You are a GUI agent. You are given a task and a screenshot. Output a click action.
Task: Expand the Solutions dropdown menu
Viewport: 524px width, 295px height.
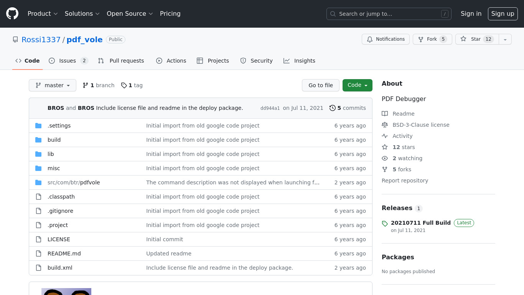82,14
